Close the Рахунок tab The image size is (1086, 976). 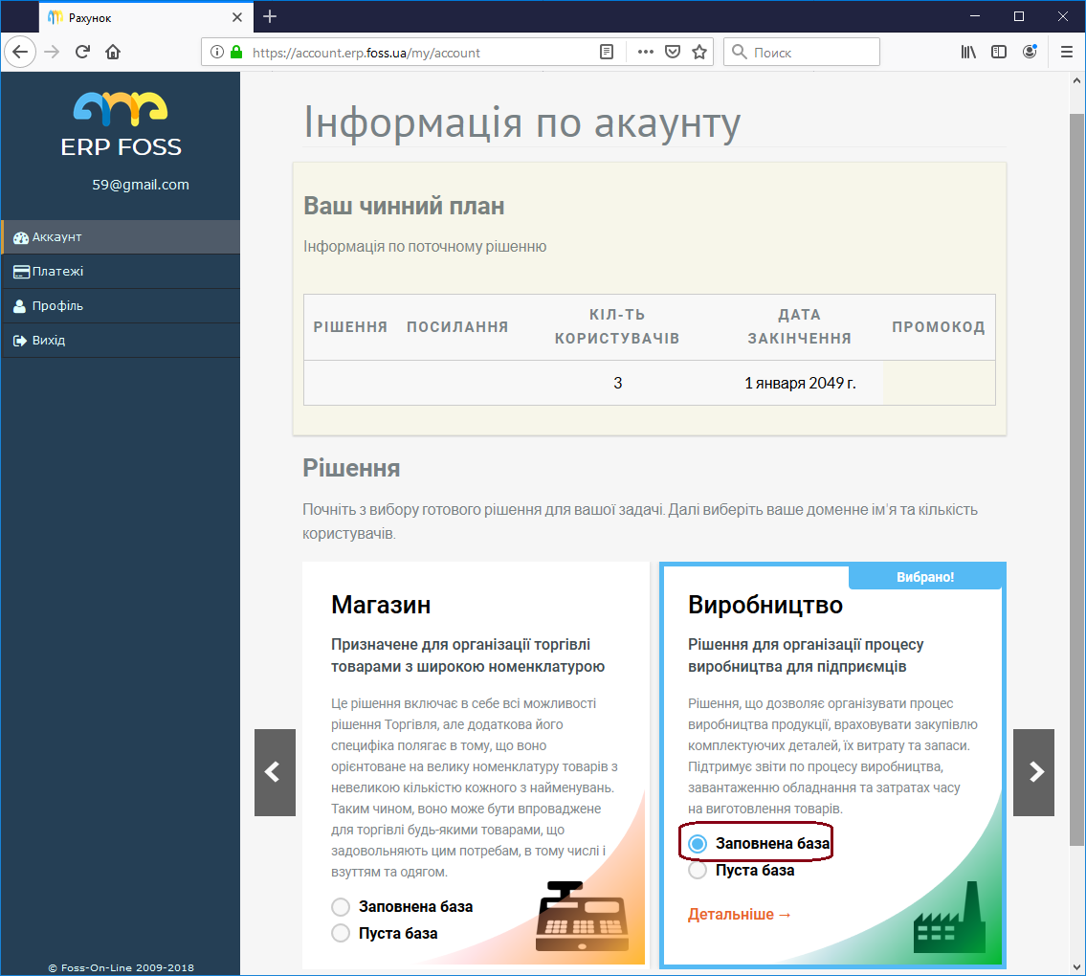click(x=237, y=17)
